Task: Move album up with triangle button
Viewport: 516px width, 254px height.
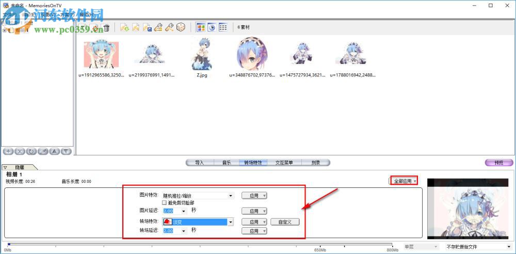Action: pyautogui.click(x=55, y=151)
